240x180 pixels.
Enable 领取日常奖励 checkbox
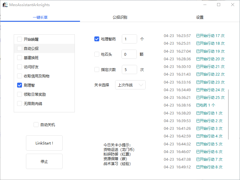(20, 94)
